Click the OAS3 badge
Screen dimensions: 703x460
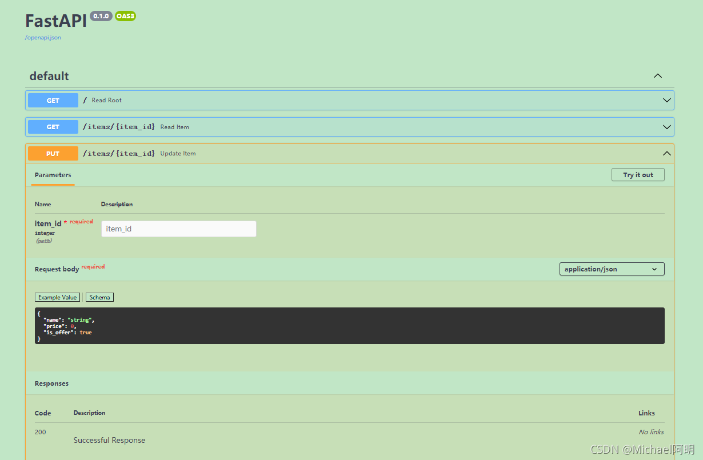[x=125, y=16]
